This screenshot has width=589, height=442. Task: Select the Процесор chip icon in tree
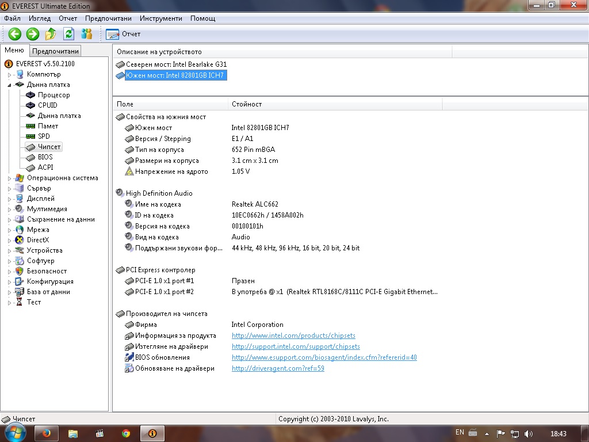(30, 95)
